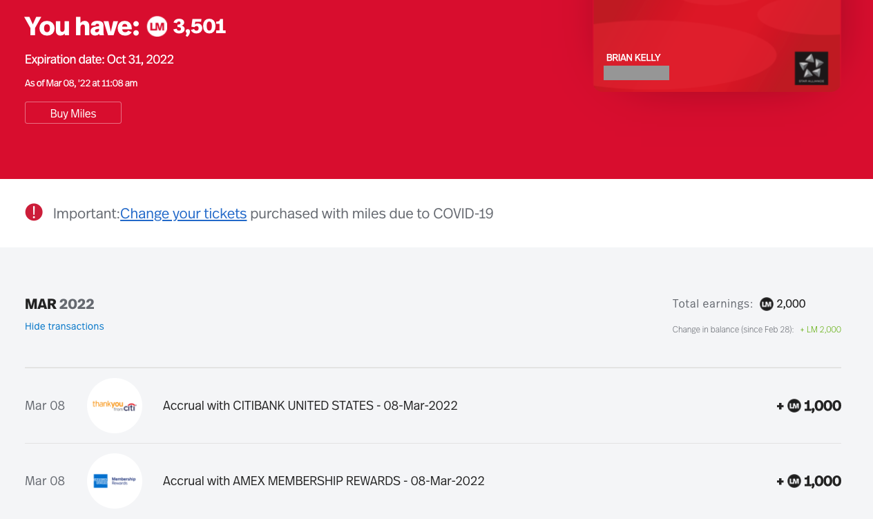Open the CITIBANK UNITED STATES accrual entry
Screen dimensions: 873x519
coord(309,406)
